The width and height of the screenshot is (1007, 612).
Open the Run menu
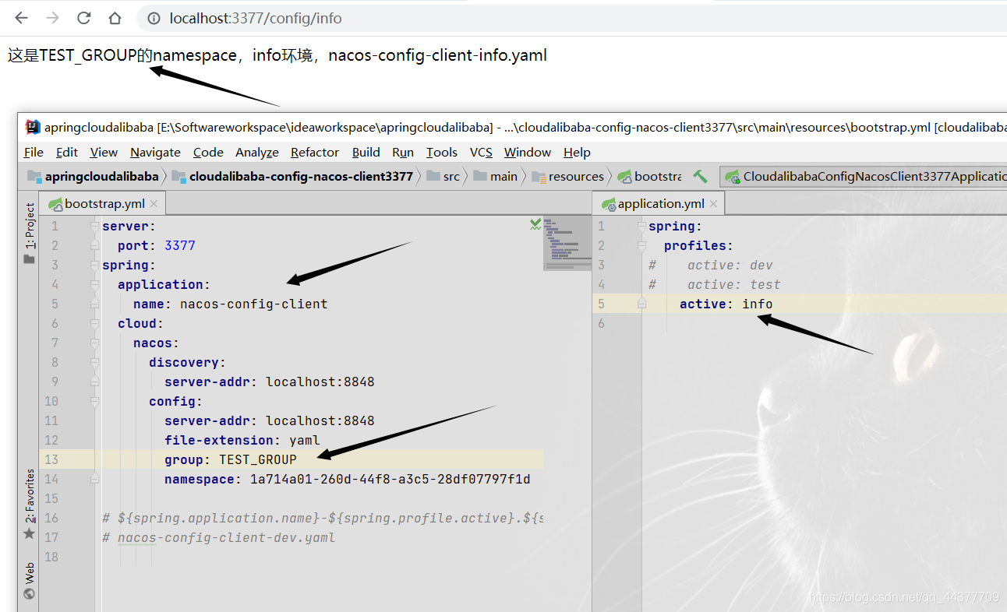pos(403,152)
